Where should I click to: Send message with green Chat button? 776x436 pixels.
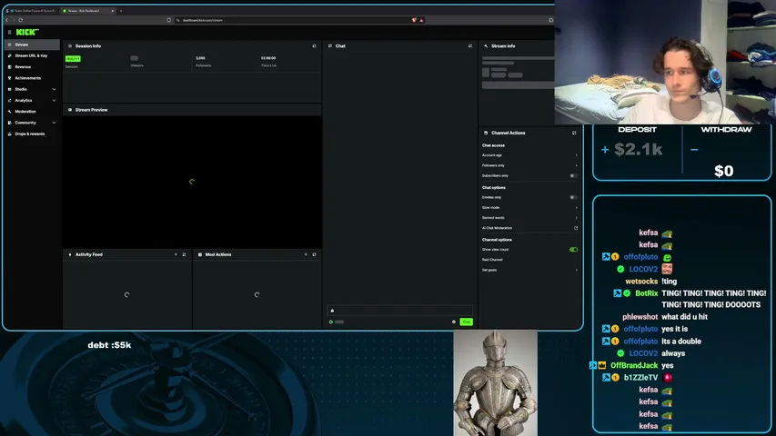pos(466,322)
